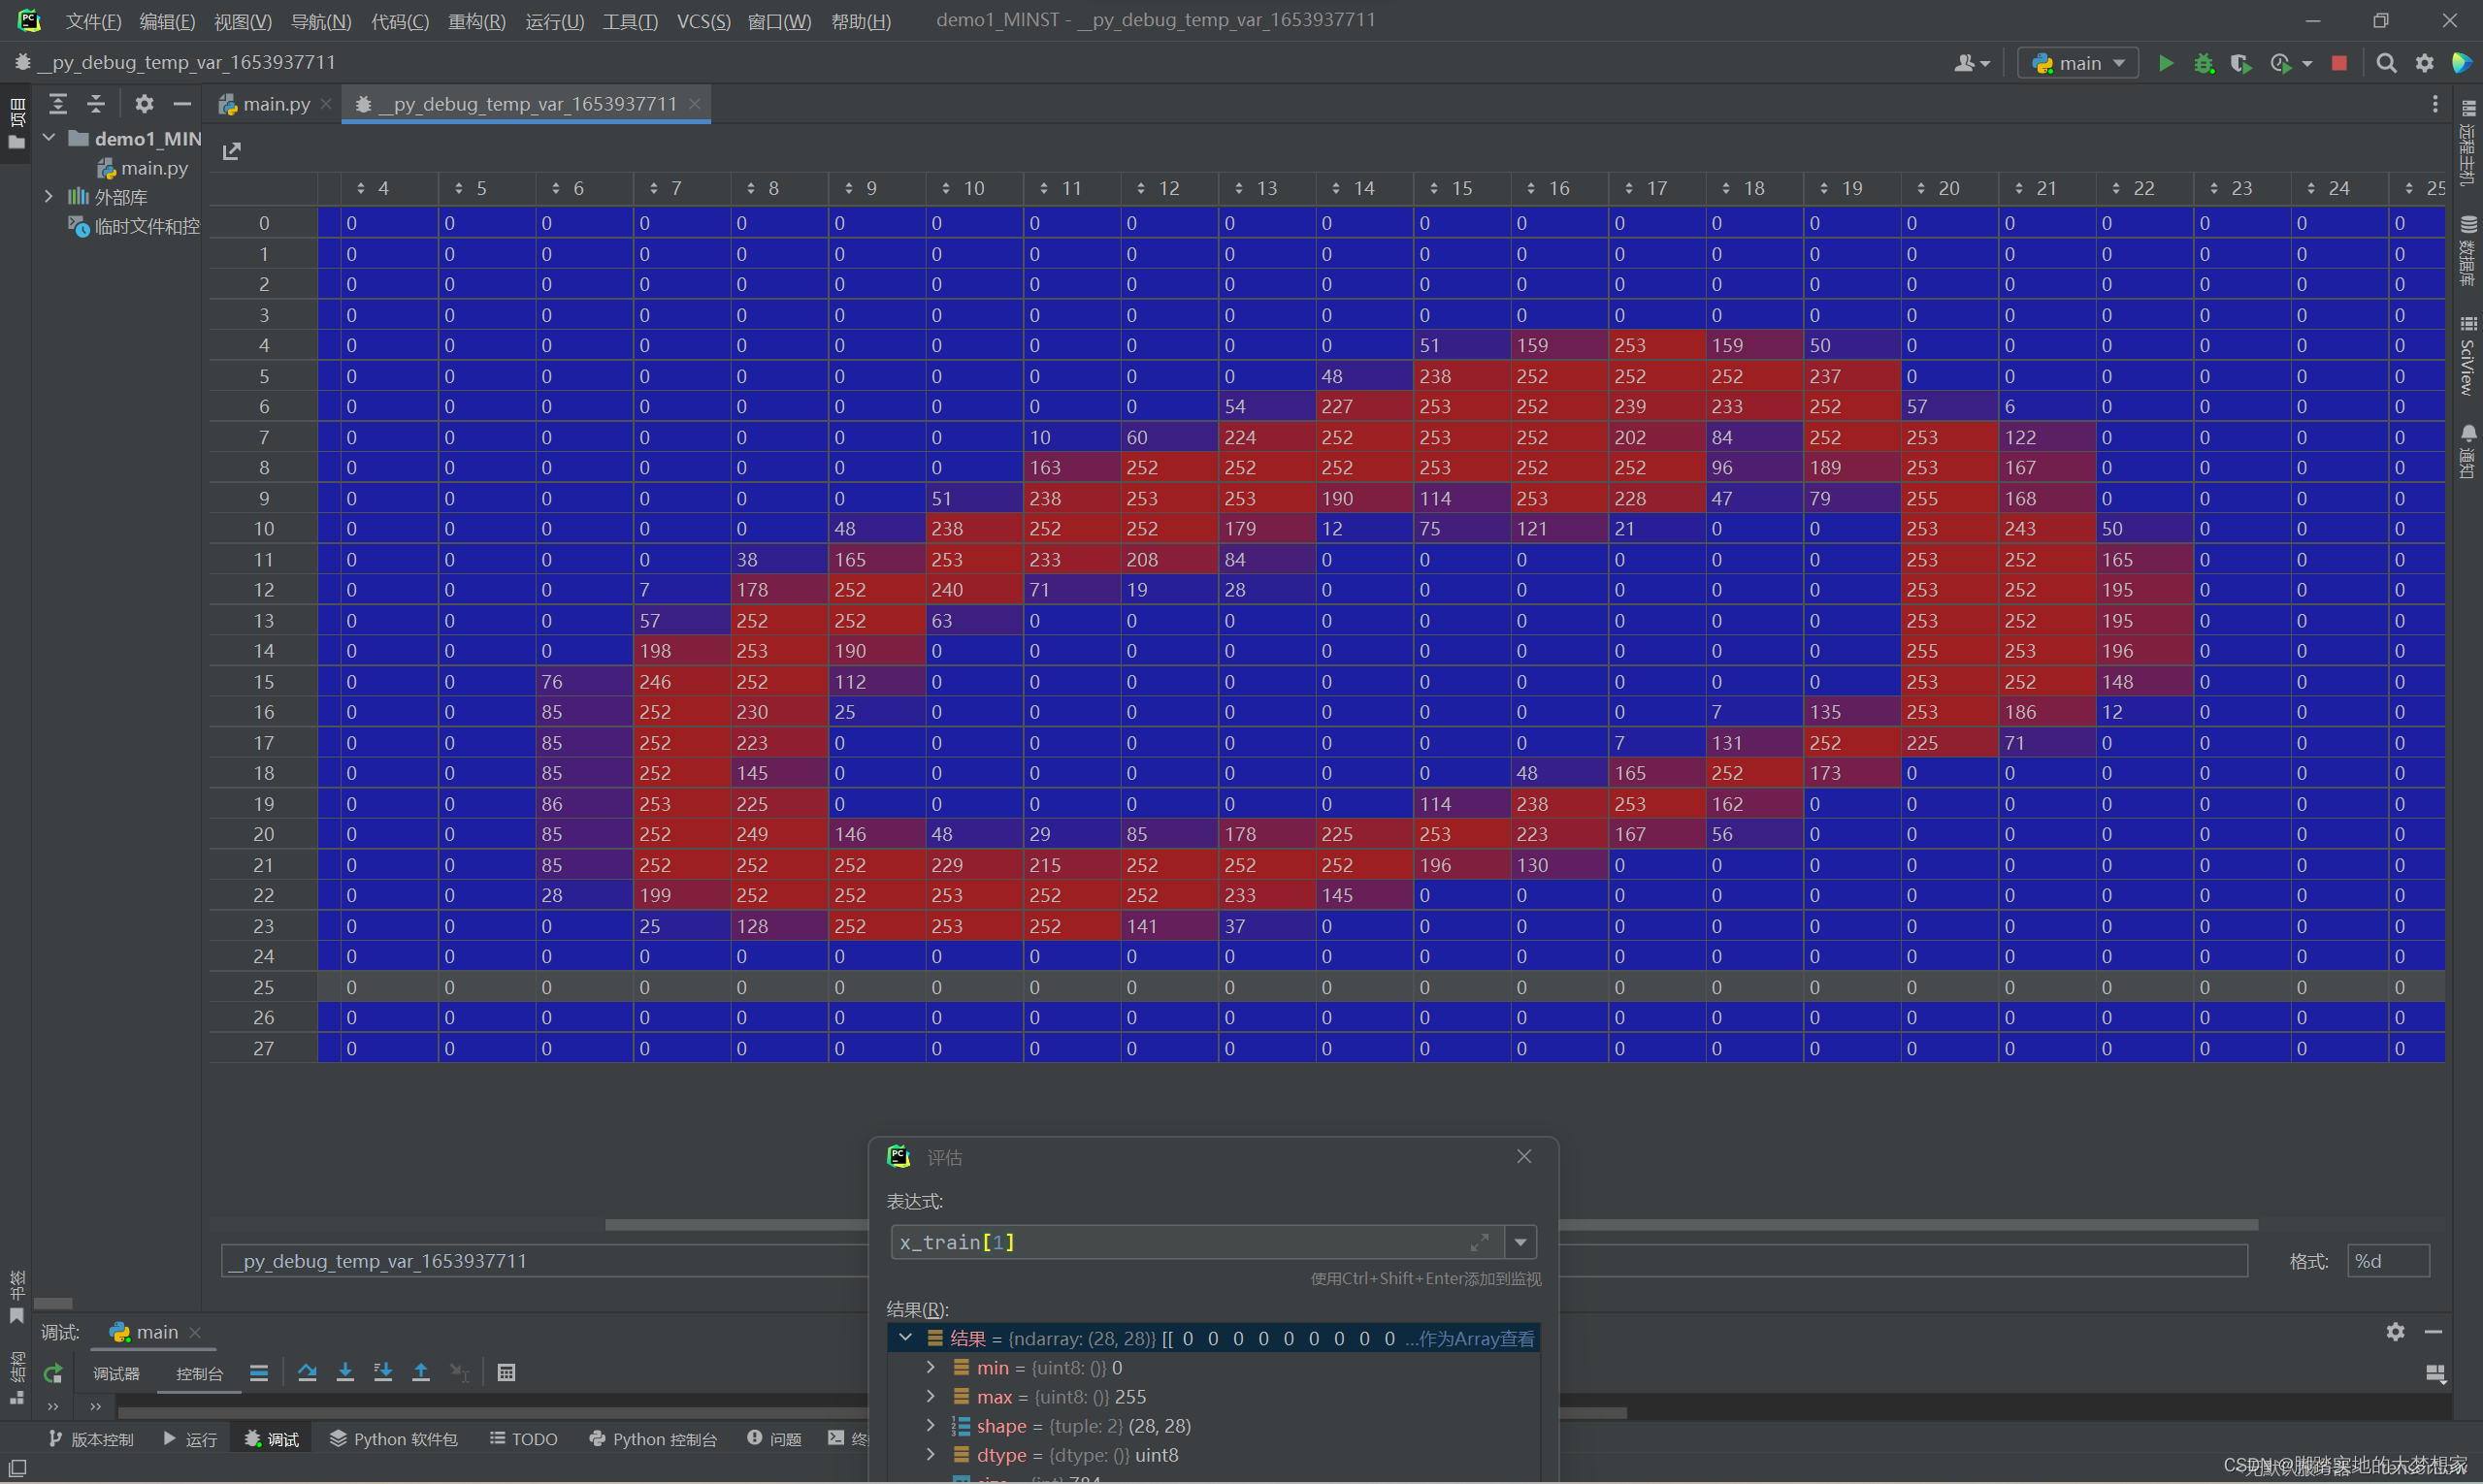Screen dimensions: 2483x1484
Task: Close the main debug session tab
Action: [195, 1332]
